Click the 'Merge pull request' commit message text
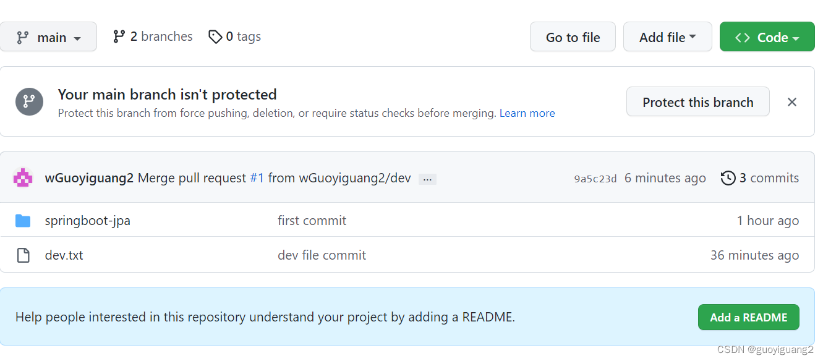Viewport: 823px width, 361px height. [192, 178]
